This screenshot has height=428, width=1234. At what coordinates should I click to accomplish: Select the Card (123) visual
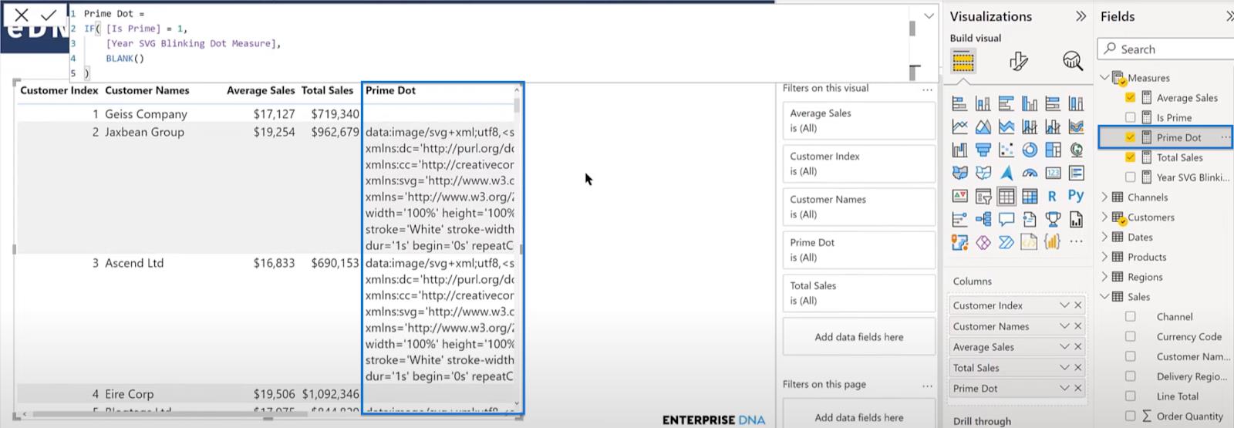point(1053,173)
